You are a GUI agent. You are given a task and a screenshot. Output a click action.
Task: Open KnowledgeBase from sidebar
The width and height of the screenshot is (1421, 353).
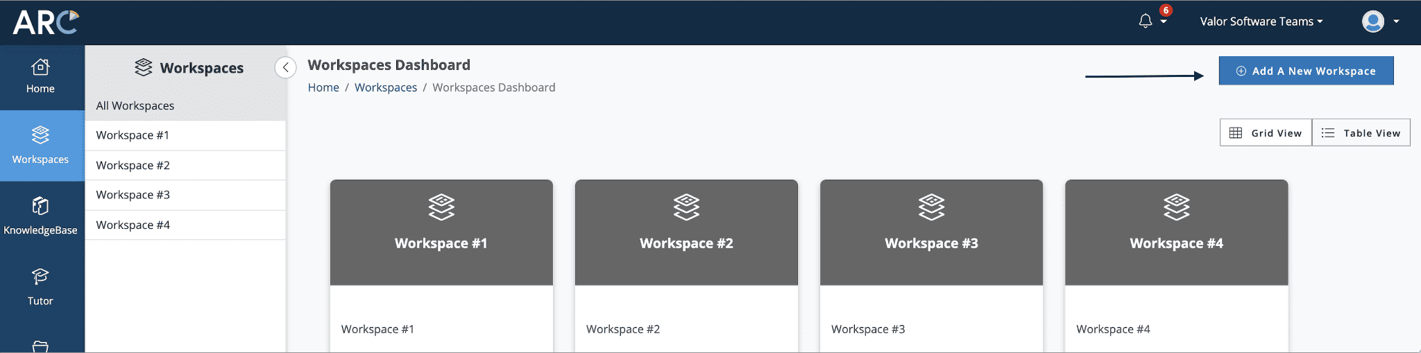tap(40, 216)
